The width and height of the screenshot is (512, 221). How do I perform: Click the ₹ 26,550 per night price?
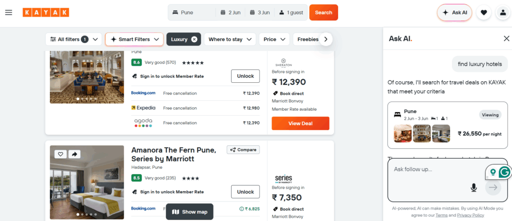pyautogui.click(x=479, y=134)
